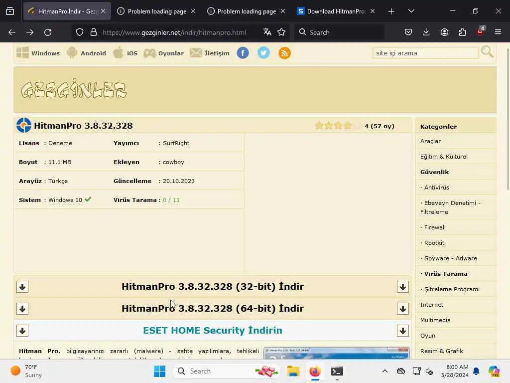
Task: Open File Explorer from taskbar
Action: [293, 371]
